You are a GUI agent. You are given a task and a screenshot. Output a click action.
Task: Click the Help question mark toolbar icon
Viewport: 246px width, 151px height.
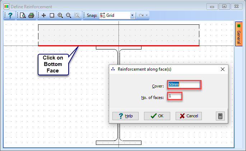pyautogui.click(x=10, y=15)
